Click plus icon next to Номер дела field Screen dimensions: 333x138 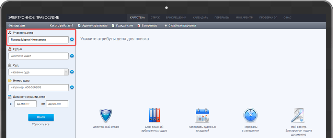(x=72, y=88)
